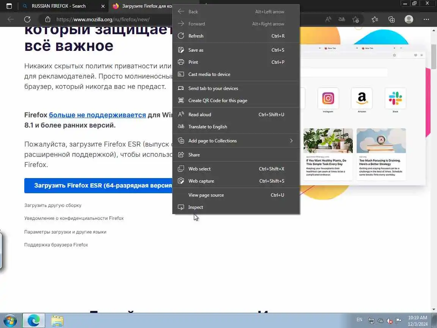
Task: Click the Instagram tile in Firefox preview
Action: click(x=328, y=98)
